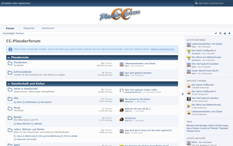Open Hörbücher last post link
The image size is (233, 146).
[130, 118]
